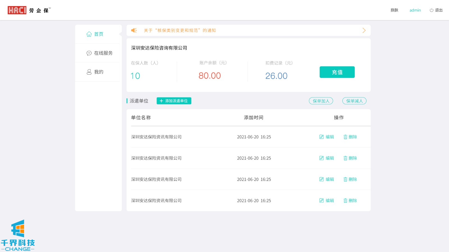Go to 我的 profile section
The image size is (449, 252).
[95, 72]
